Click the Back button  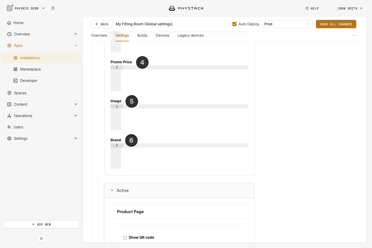point(102,24)
